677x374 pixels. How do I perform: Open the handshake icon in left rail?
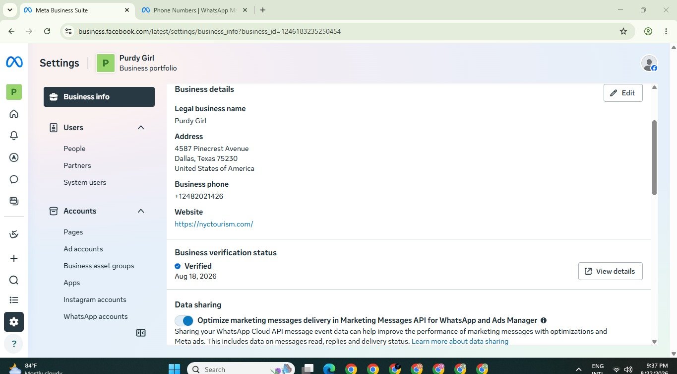click(14, 234)
